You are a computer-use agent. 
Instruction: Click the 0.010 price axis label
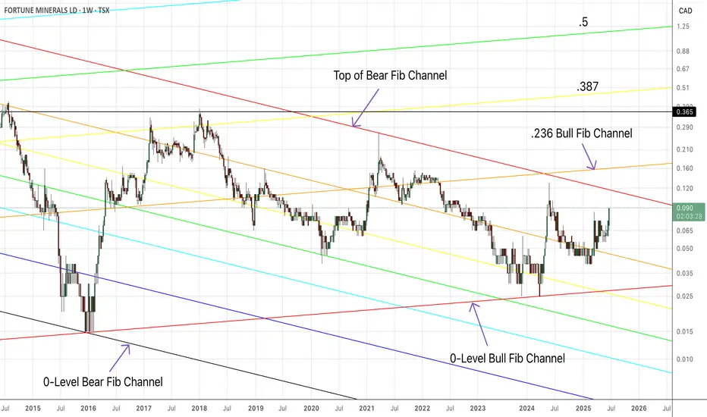[684, 359]
